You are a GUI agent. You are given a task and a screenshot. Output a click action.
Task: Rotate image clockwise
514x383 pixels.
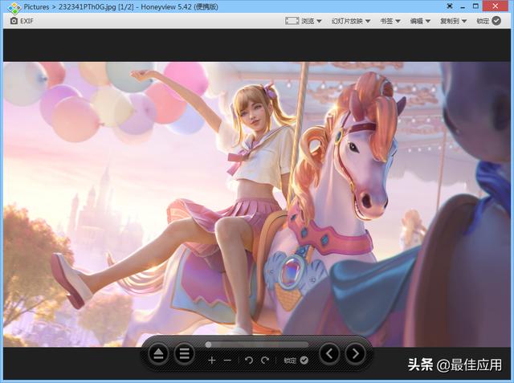pos(265,361)
